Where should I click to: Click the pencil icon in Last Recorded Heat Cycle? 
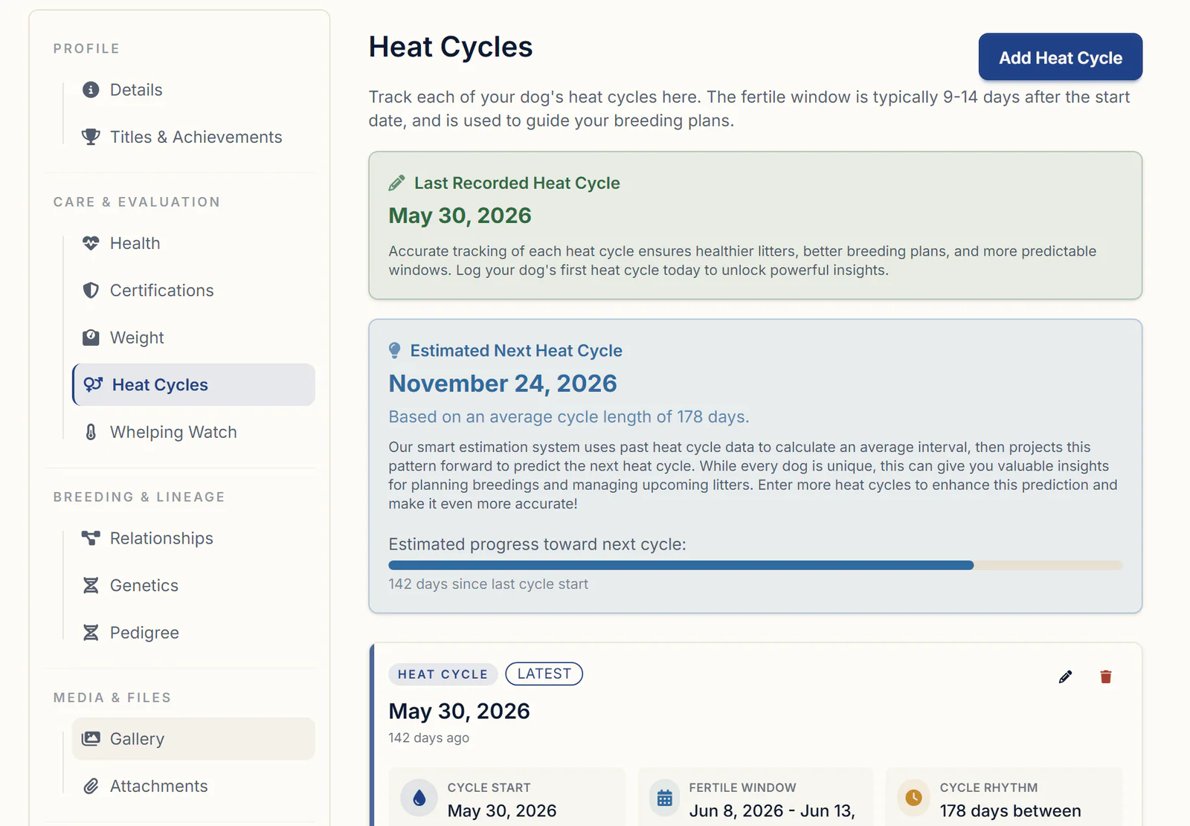pyautogui.click(x=397, y=183)
